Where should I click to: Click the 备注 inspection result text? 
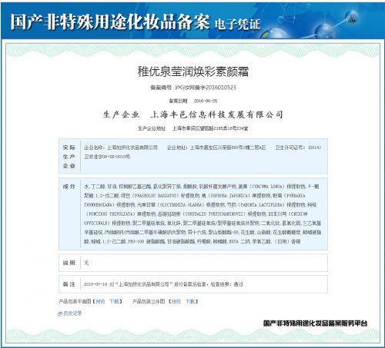[x=163, y=284]
